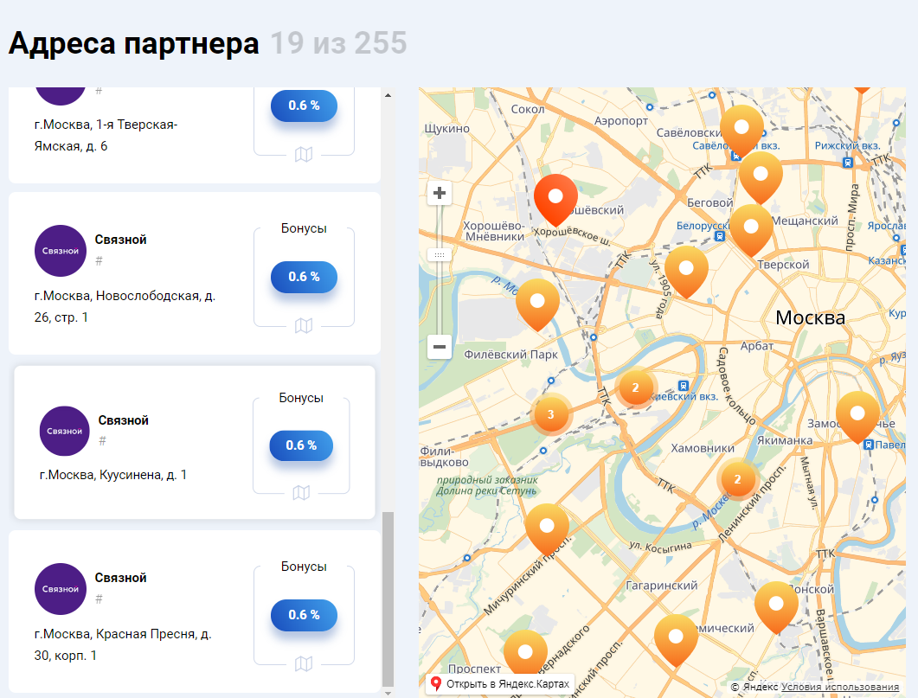The width and height of the screenshot is (918, 698).
Task: Click the marker near Донской district
Action: pyautogui.click(x=776, y=606)
